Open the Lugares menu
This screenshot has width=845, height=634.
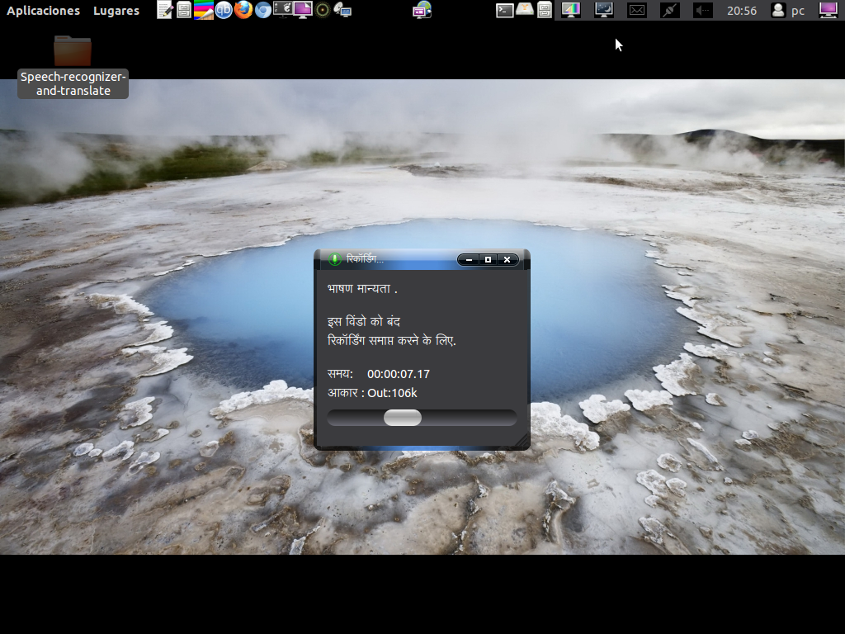116,10
